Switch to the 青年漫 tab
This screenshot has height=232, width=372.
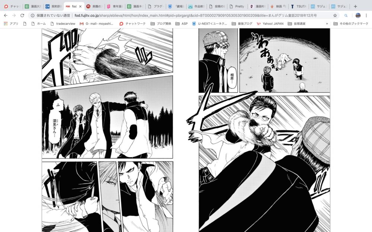coord(115,6)
